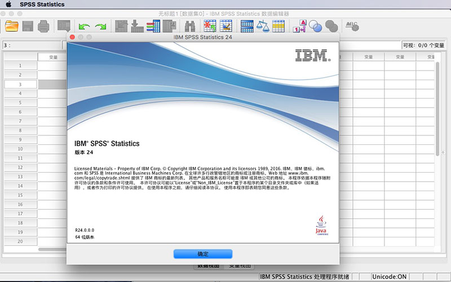The image size is (451, 282).
Task: Close the About dialog with red button
Action: click(72, 37)
